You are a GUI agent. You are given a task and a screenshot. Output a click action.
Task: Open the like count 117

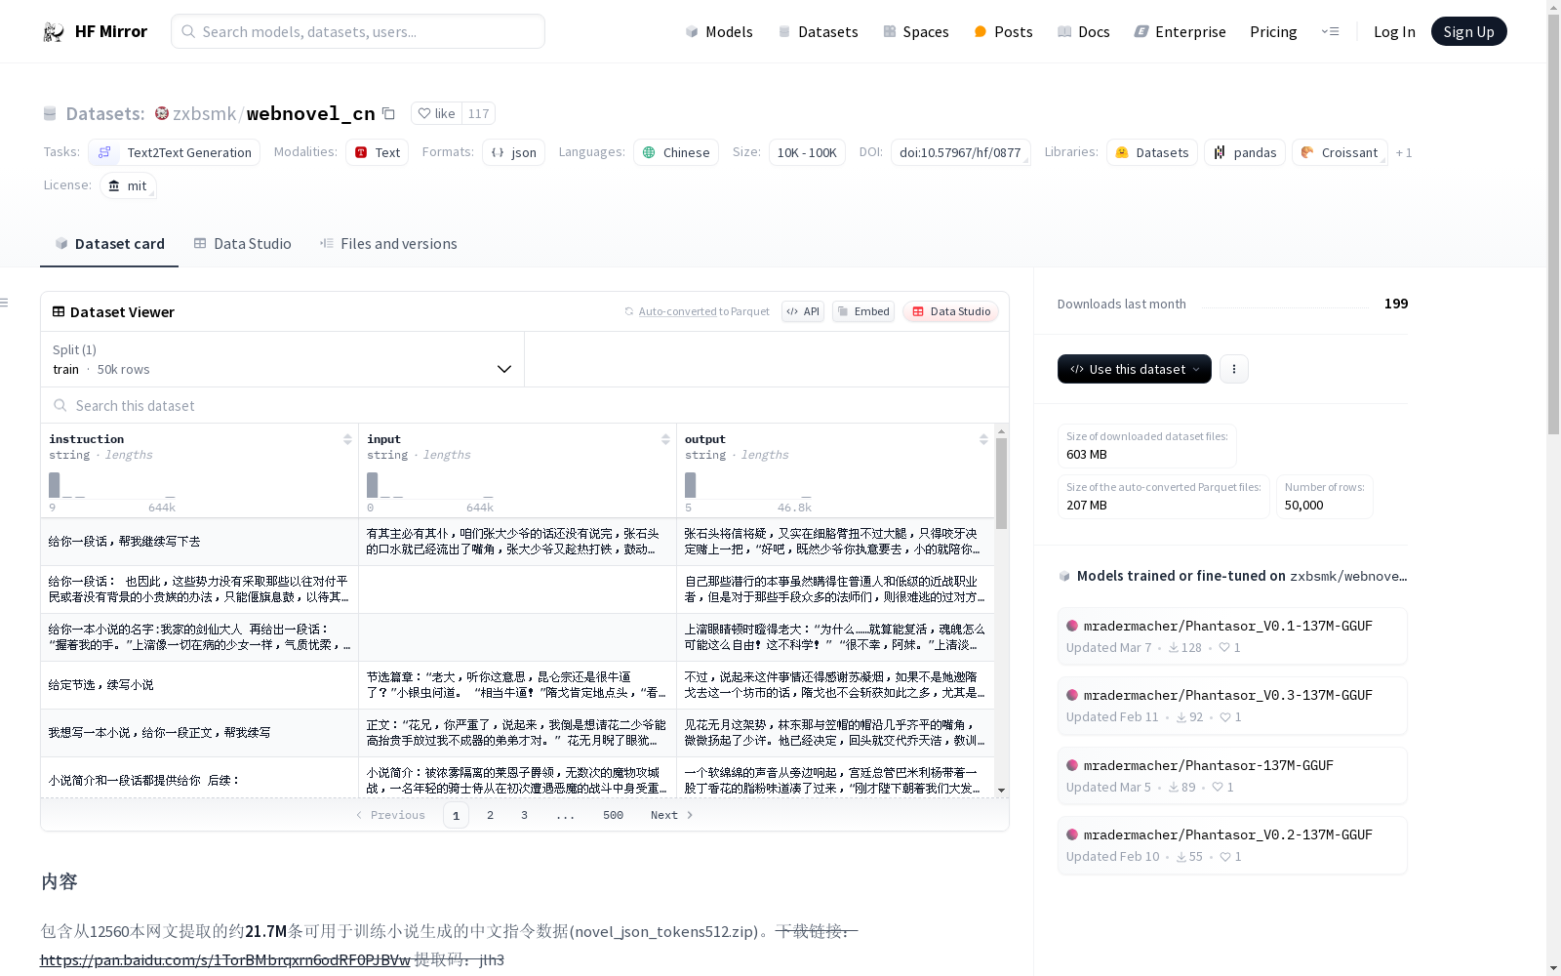pyautogui.click(x=478, y=113)
